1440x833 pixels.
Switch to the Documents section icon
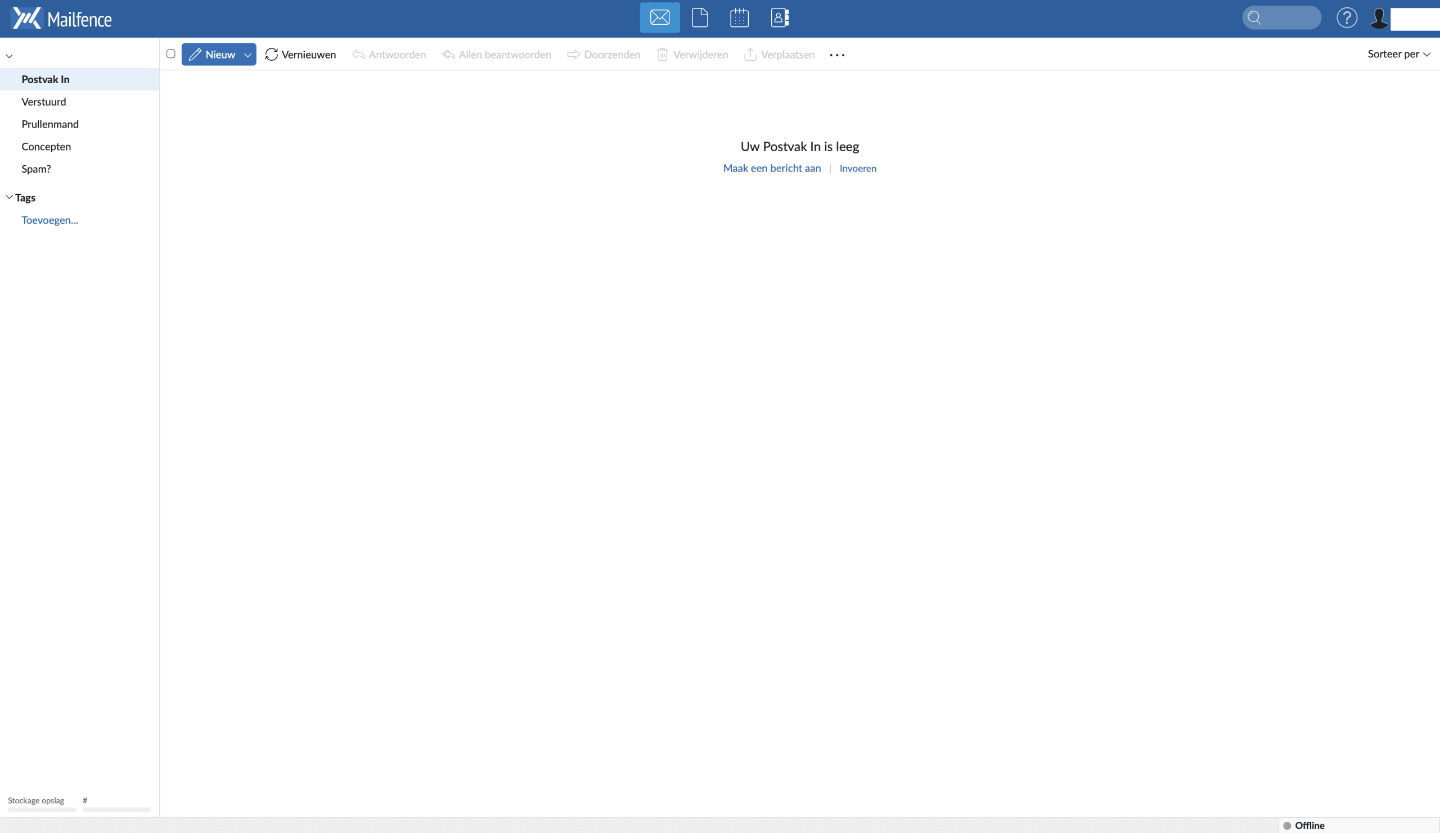(699, 17)
